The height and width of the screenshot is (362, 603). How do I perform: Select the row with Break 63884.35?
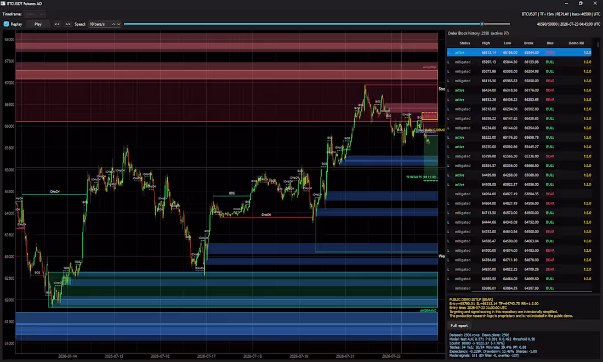(x=519, y=194)
